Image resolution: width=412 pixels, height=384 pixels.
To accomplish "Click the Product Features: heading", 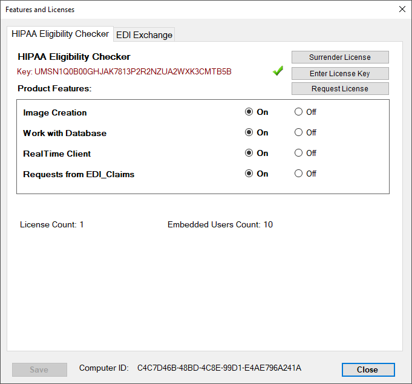I will pyautogui.click(x=54, y=88).
